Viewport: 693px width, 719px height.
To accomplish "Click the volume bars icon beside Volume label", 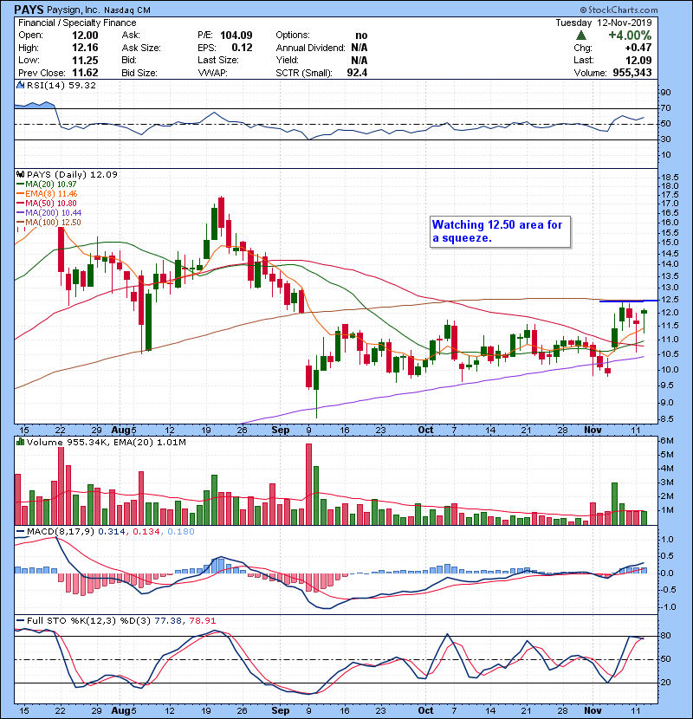I will point(20,442).
